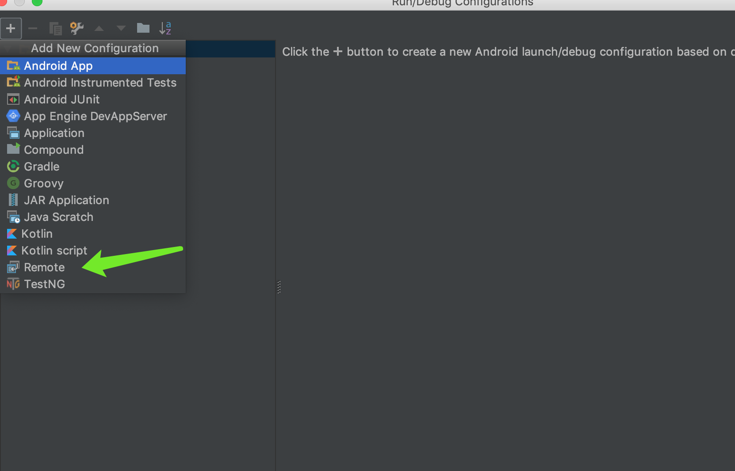
Task: Select the Remote configuration type
Action: point(93,267)
